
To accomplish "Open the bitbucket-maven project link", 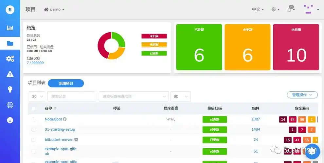I will [59, 140].
